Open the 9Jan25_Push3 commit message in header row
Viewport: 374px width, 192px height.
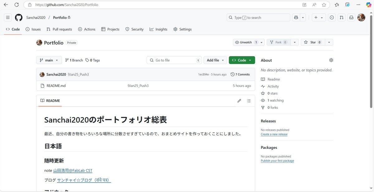78,74
